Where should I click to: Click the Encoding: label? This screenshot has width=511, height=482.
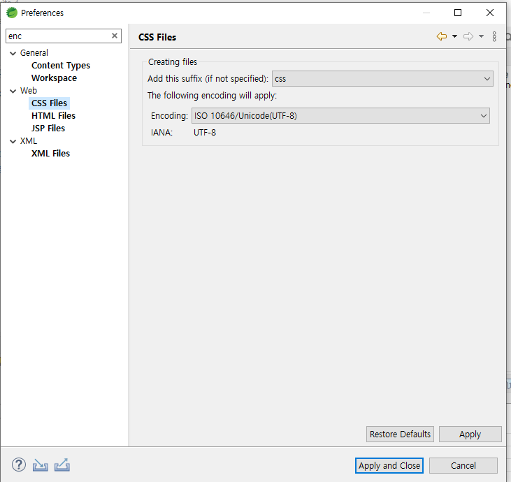(169, 116)
